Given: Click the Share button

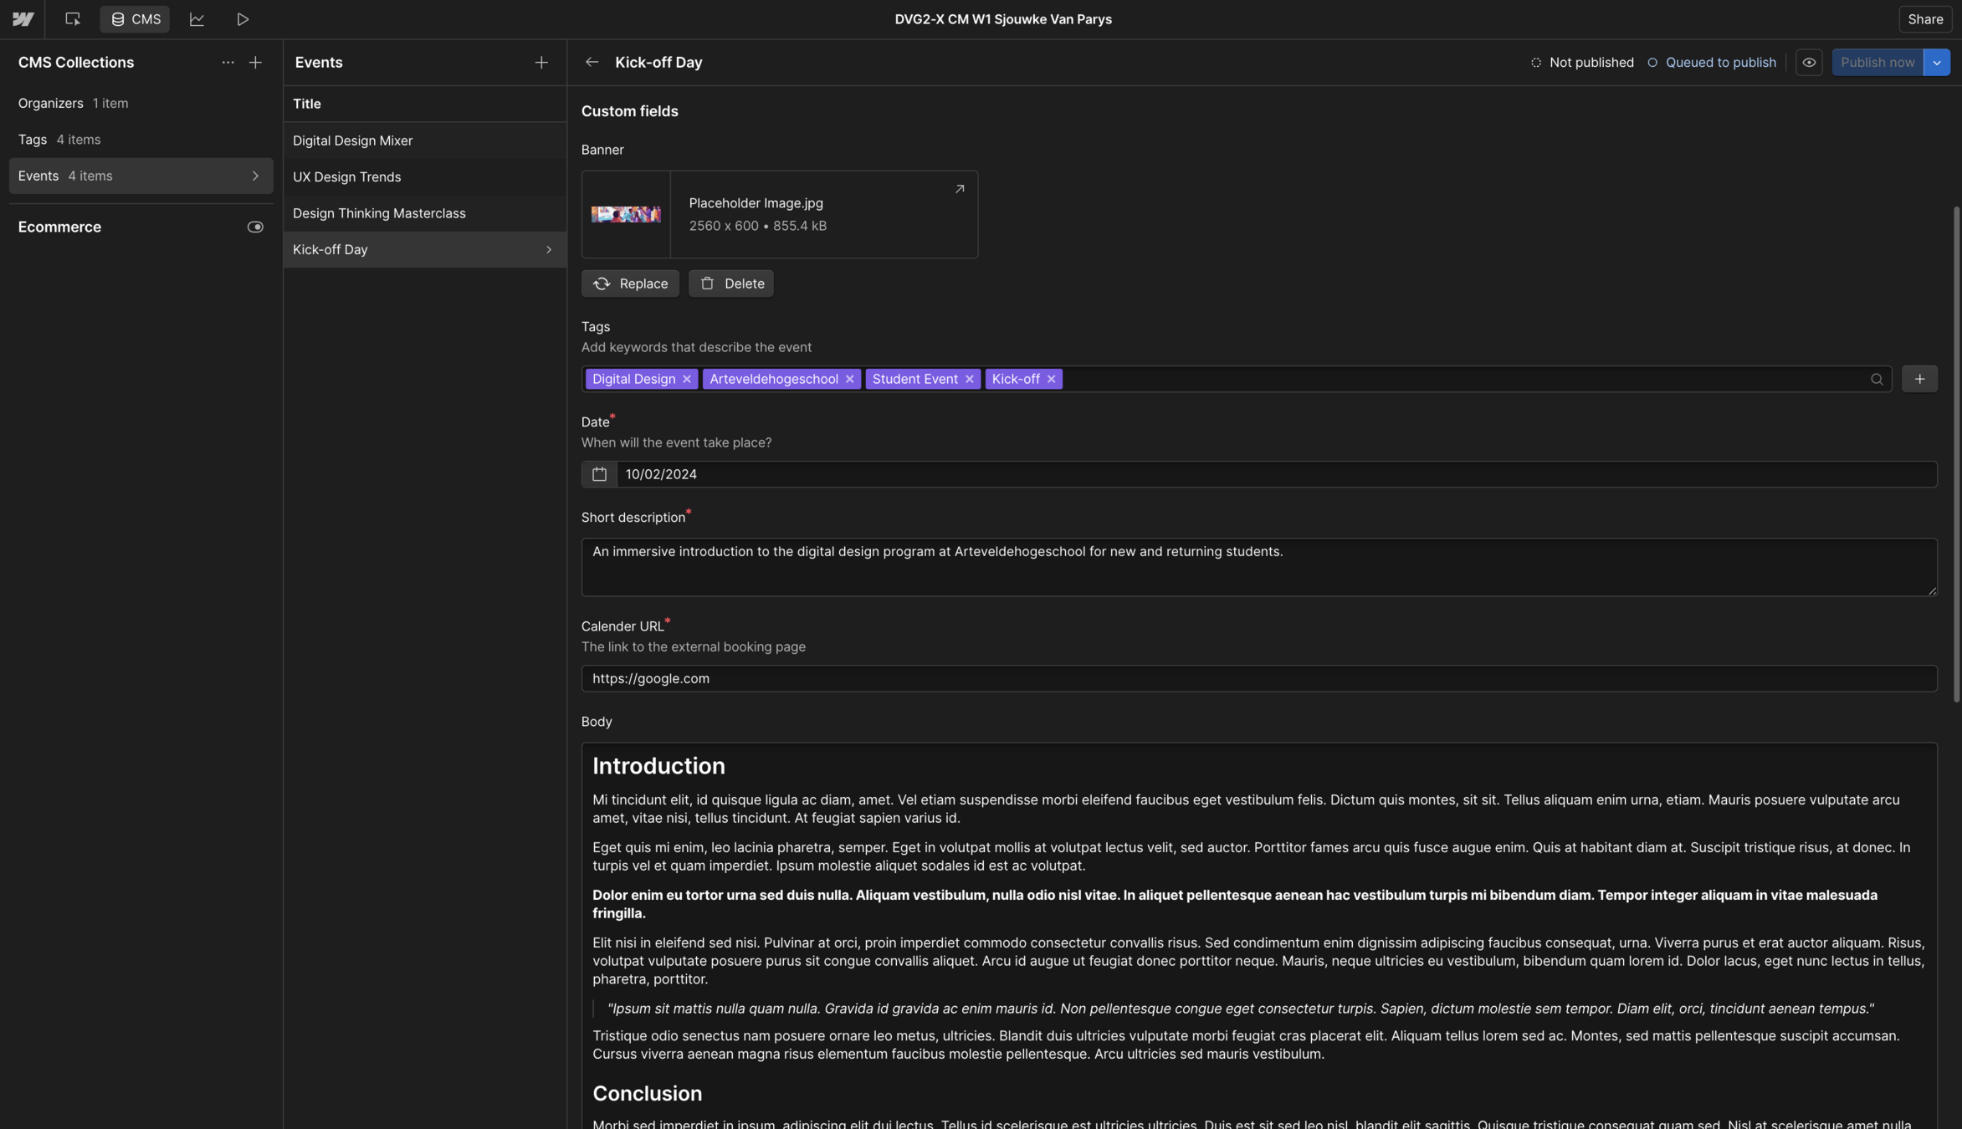Looking at the screenshot, I should coord(1924,19).
